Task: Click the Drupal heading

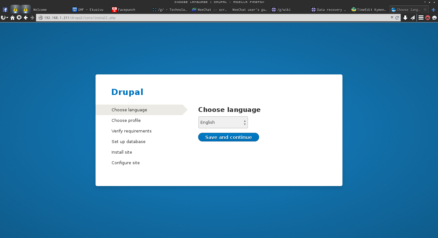Action: 127,92
